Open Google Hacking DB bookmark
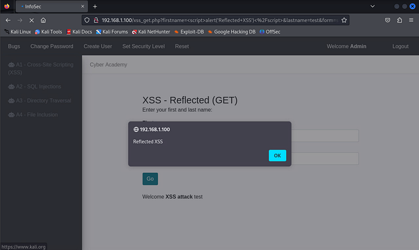Screen dimensions: 419x250 pyautogui.click(x=232, y=32)
